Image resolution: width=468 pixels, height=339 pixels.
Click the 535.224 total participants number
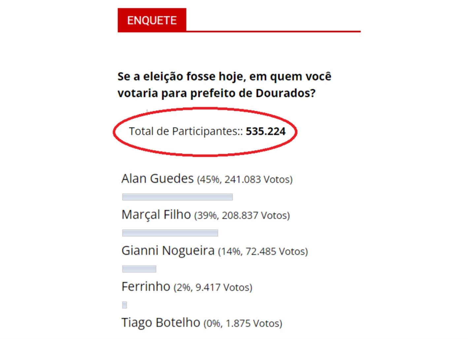(266, 131)
